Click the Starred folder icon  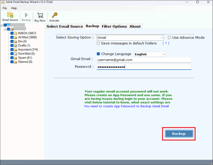point(15,62)
